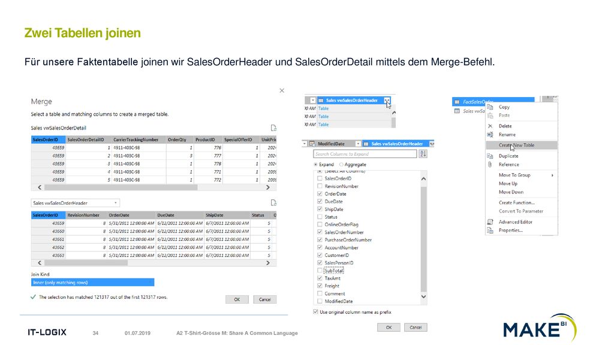614x345 pixels.
Task: Open the ModifiedDate column filter dropdown
Action: [x=358, y=144]
